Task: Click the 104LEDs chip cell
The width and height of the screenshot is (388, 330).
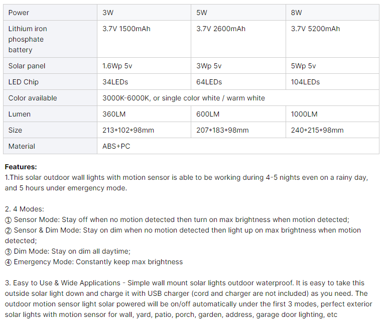Action: [x=332, y=82]
